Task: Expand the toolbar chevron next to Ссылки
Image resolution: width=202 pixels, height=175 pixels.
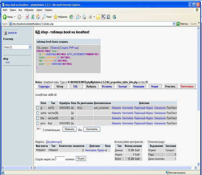Action: point(199,23)
